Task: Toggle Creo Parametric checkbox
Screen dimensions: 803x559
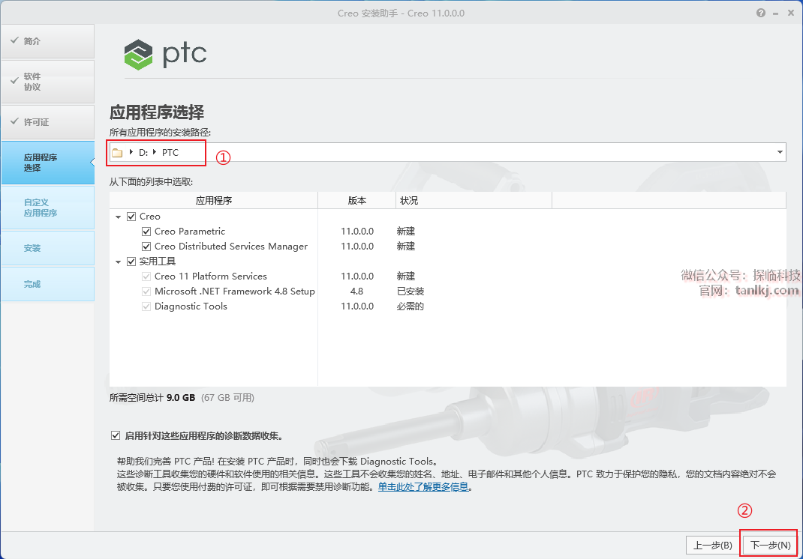Action: point(146,232)
